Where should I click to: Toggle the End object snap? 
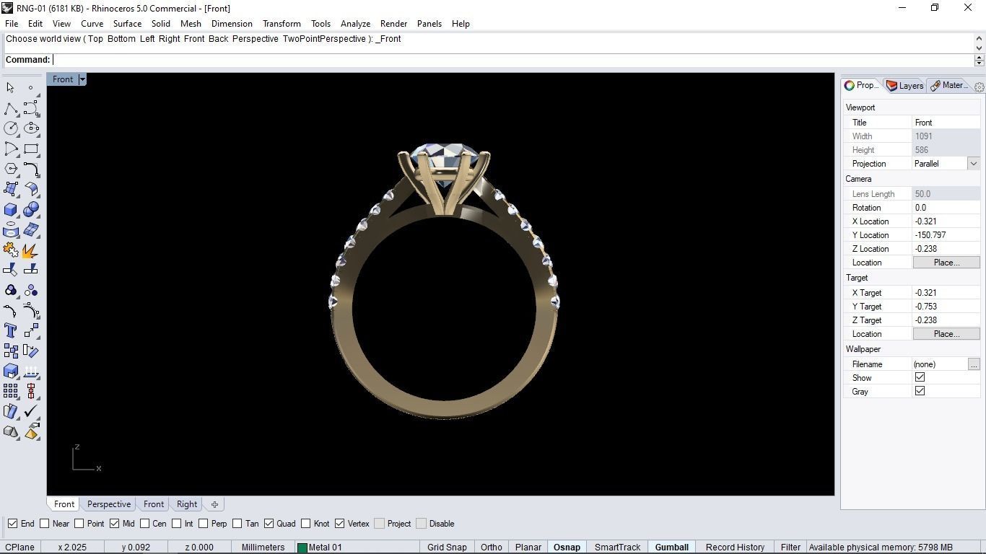coord(12,524)
